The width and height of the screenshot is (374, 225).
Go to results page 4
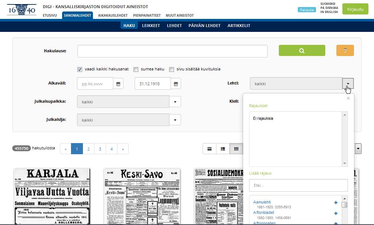pos(112,149)
